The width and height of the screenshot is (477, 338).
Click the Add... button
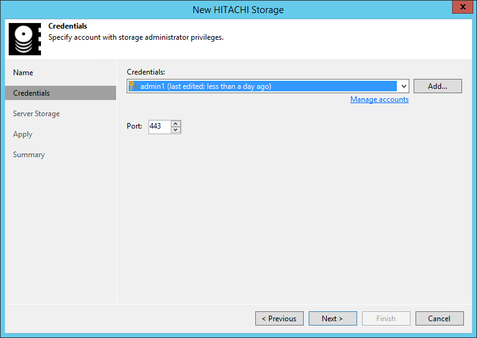tap(437, 86)
